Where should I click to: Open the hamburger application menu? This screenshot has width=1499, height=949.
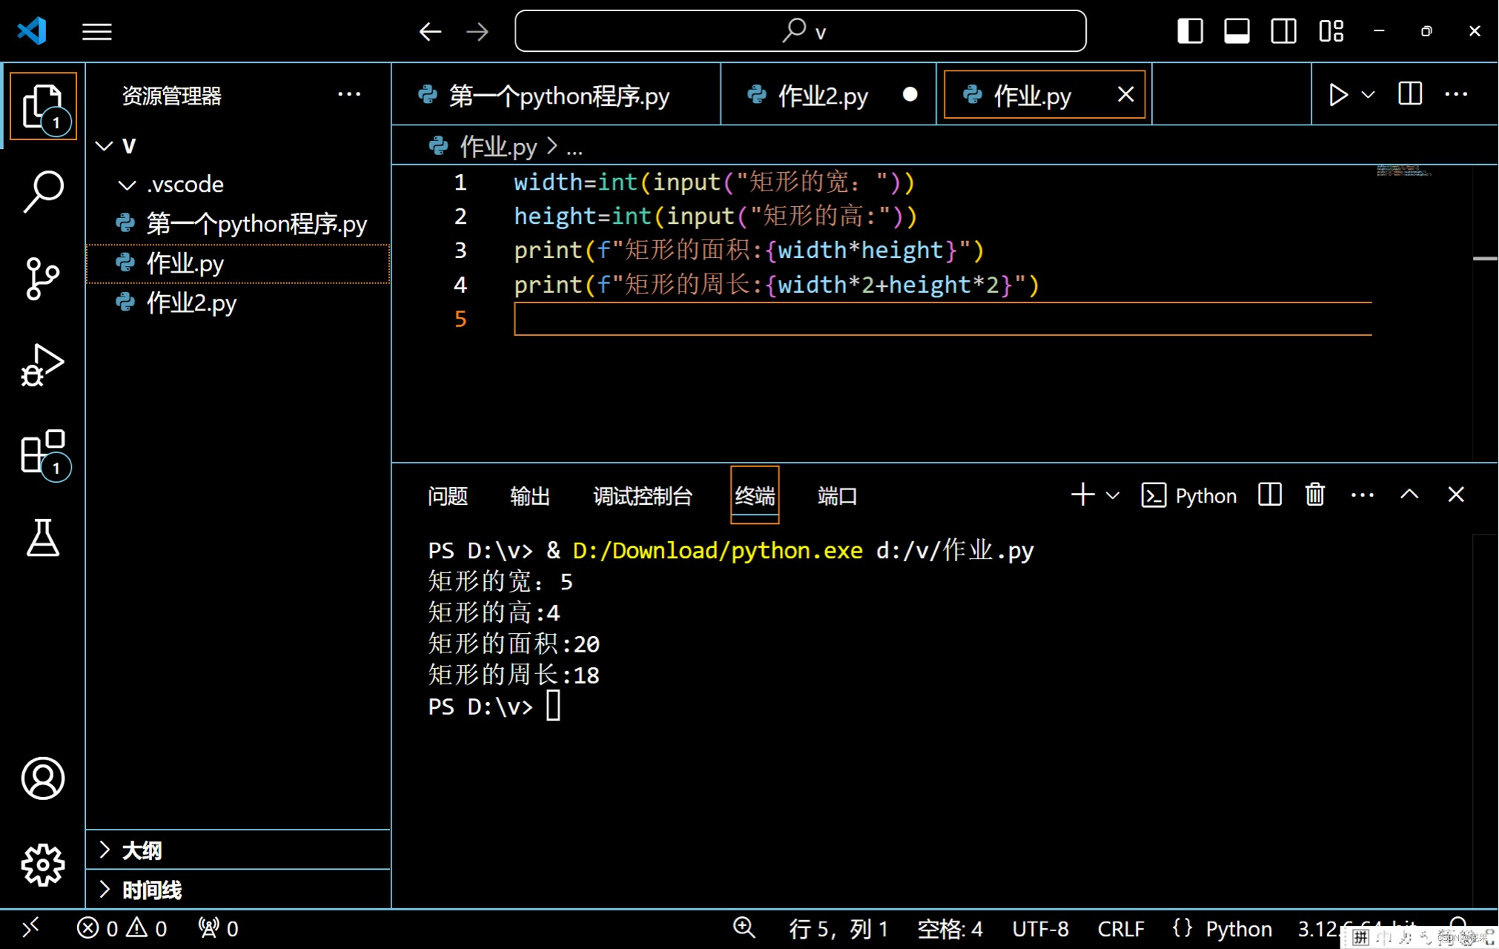pyautogui.click(x=96, y=32)
